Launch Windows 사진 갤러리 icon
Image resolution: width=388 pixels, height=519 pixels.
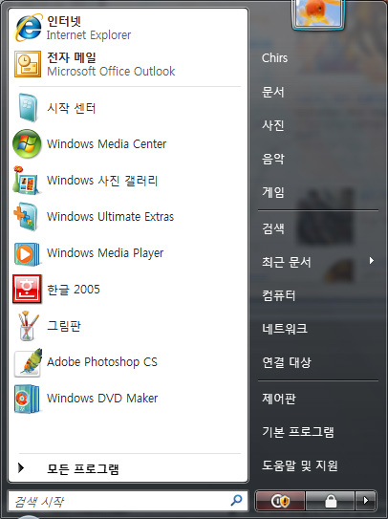click(x=27, y=180)
